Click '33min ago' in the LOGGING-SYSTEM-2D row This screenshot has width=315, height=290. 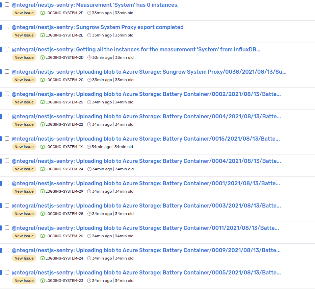102,57
